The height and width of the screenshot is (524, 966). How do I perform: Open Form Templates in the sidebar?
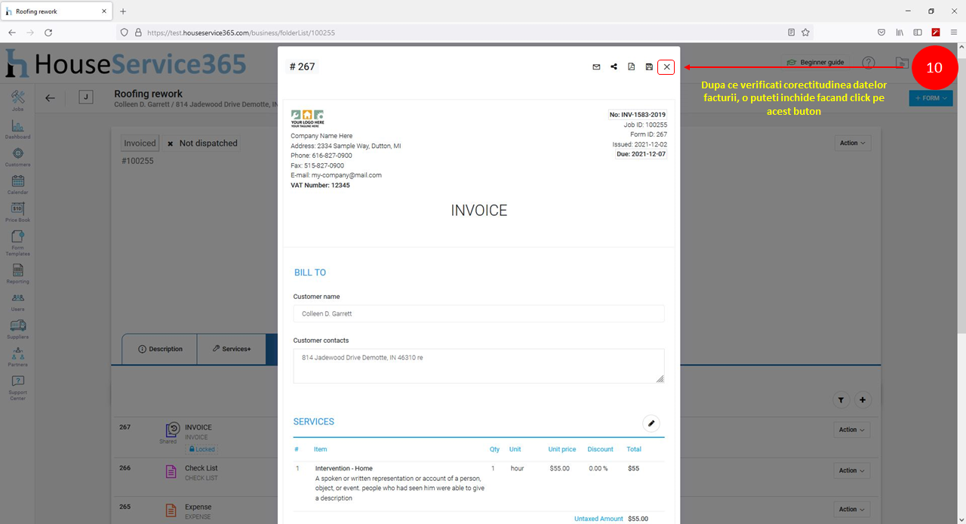(x=18, y=243)
